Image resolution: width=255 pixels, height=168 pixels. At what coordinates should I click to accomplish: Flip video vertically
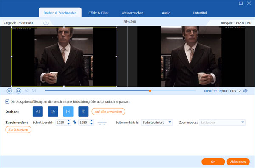coord(83,112)
